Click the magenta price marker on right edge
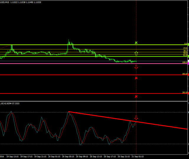Screen dimensions: 189x159 coord(188,63)
